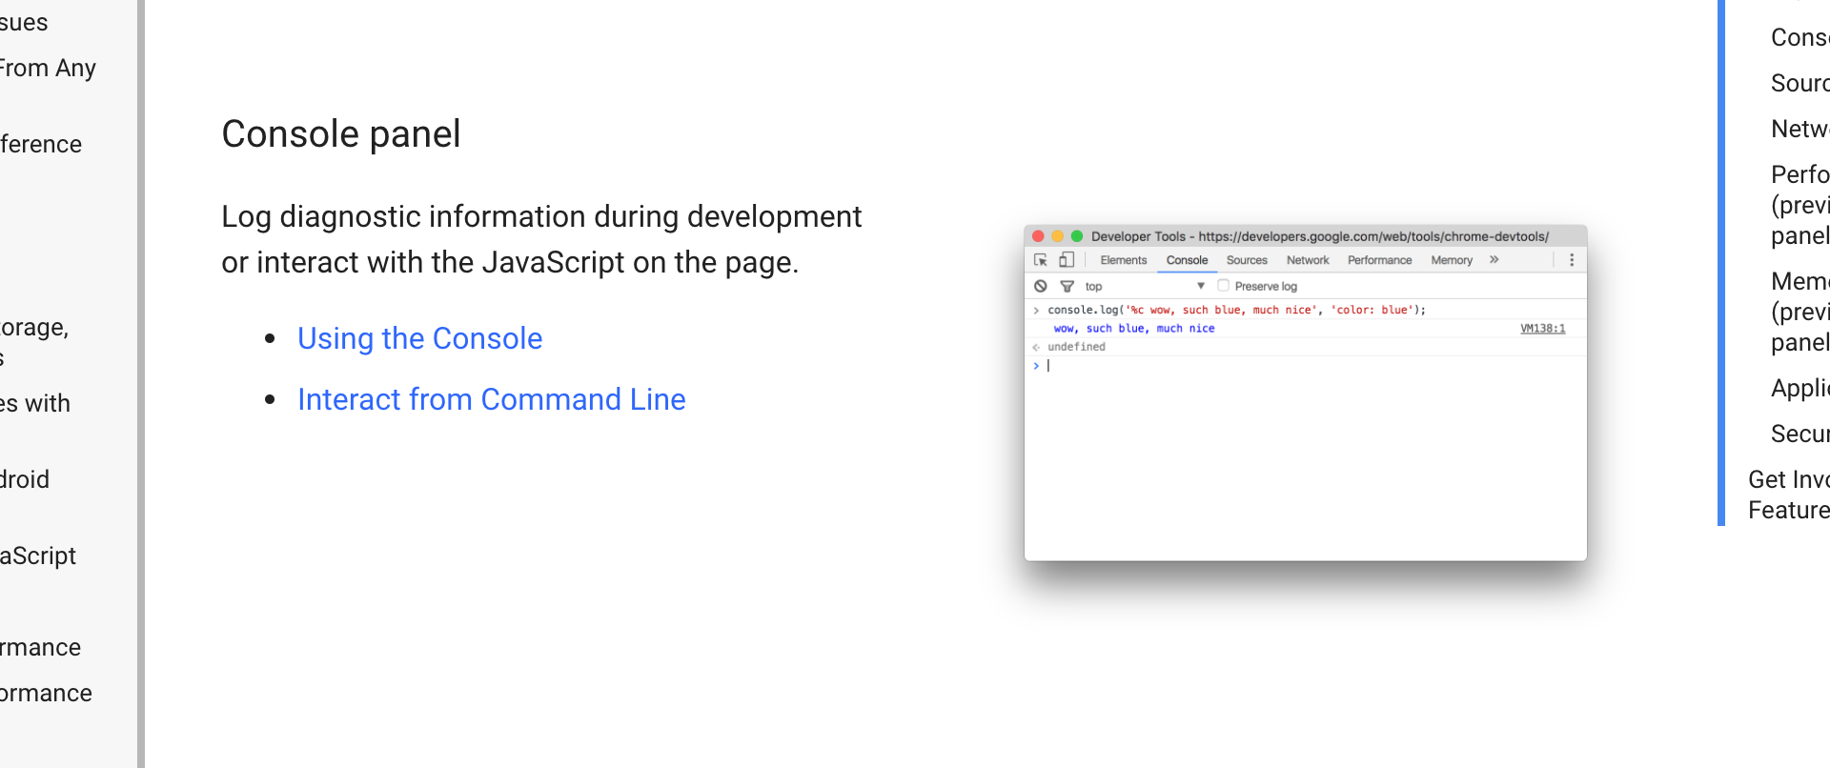Expand more tabs chevron in DevTools
Screen dimensions: 1830x768
point(1494,259)
